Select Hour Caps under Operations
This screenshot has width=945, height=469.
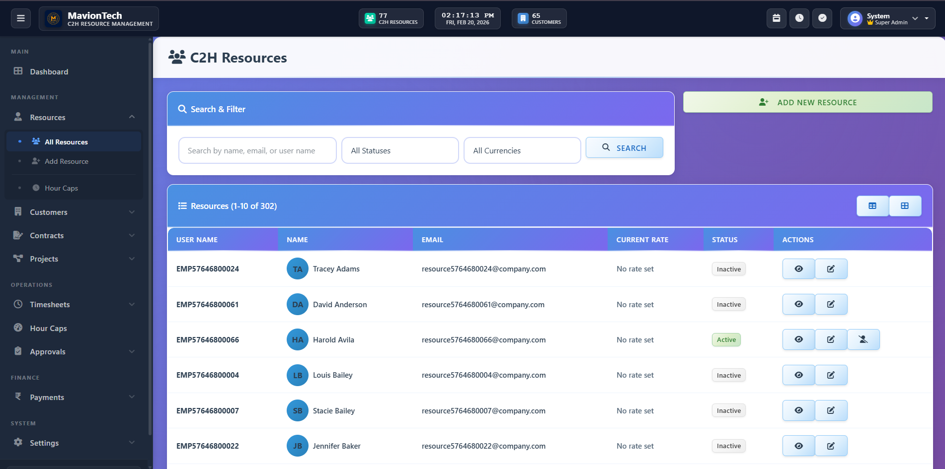pyautogui.click(x=48, y=328)
